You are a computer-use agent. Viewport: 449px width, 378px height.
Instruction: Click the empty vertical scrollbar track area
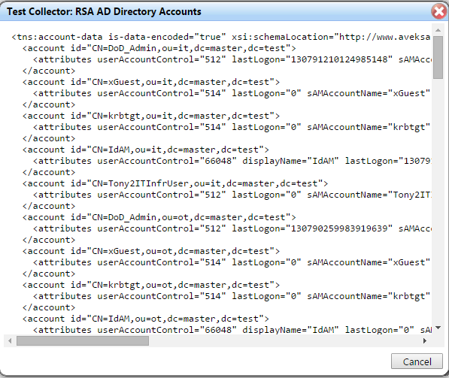click(438, 201)
